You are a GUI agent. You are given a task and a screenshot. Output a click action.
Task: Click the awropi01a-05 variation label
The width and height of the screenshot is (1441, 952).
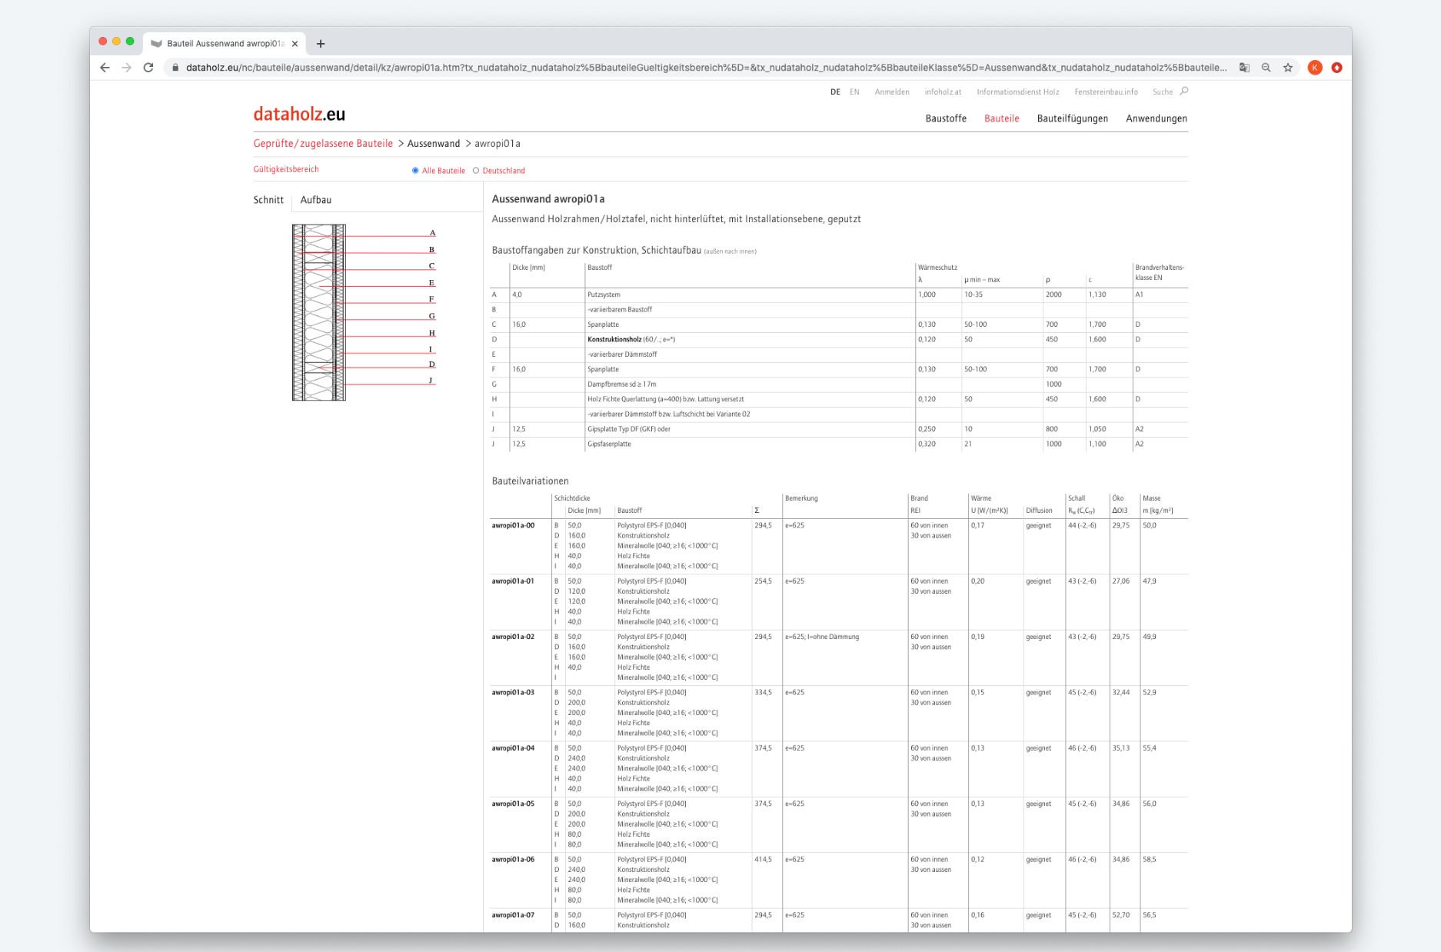click(513, 804)
